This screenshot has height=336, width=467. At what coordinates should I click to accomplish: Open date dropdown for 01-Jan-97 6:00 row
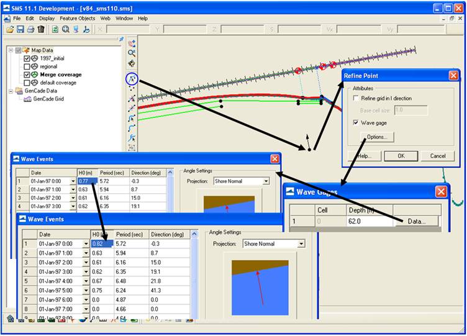[x=86, y=299]
